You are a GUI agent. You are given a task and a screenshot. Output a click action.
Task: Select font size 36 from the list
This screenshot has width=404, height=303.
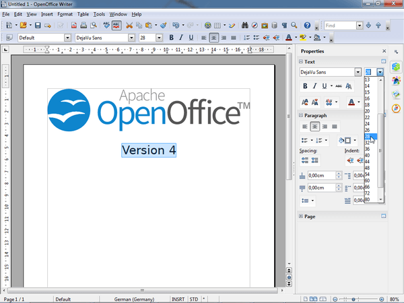368,149
